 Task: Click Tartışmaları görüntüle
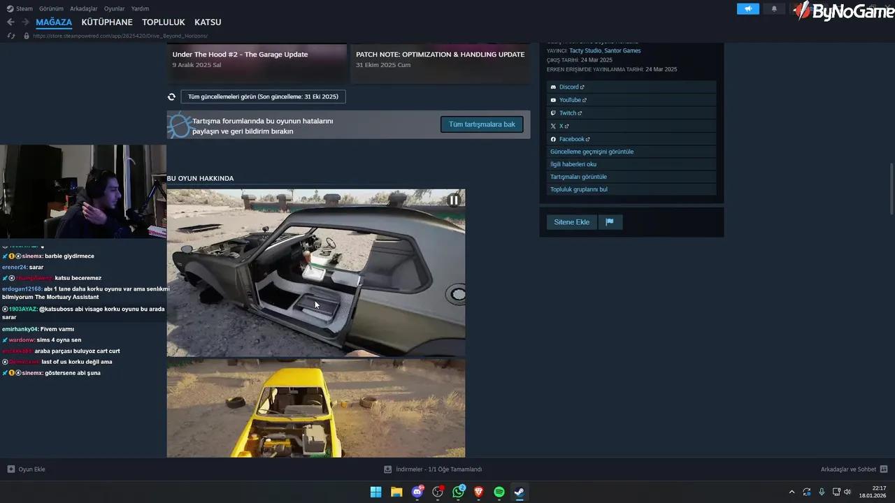click(x=631, y=177)
